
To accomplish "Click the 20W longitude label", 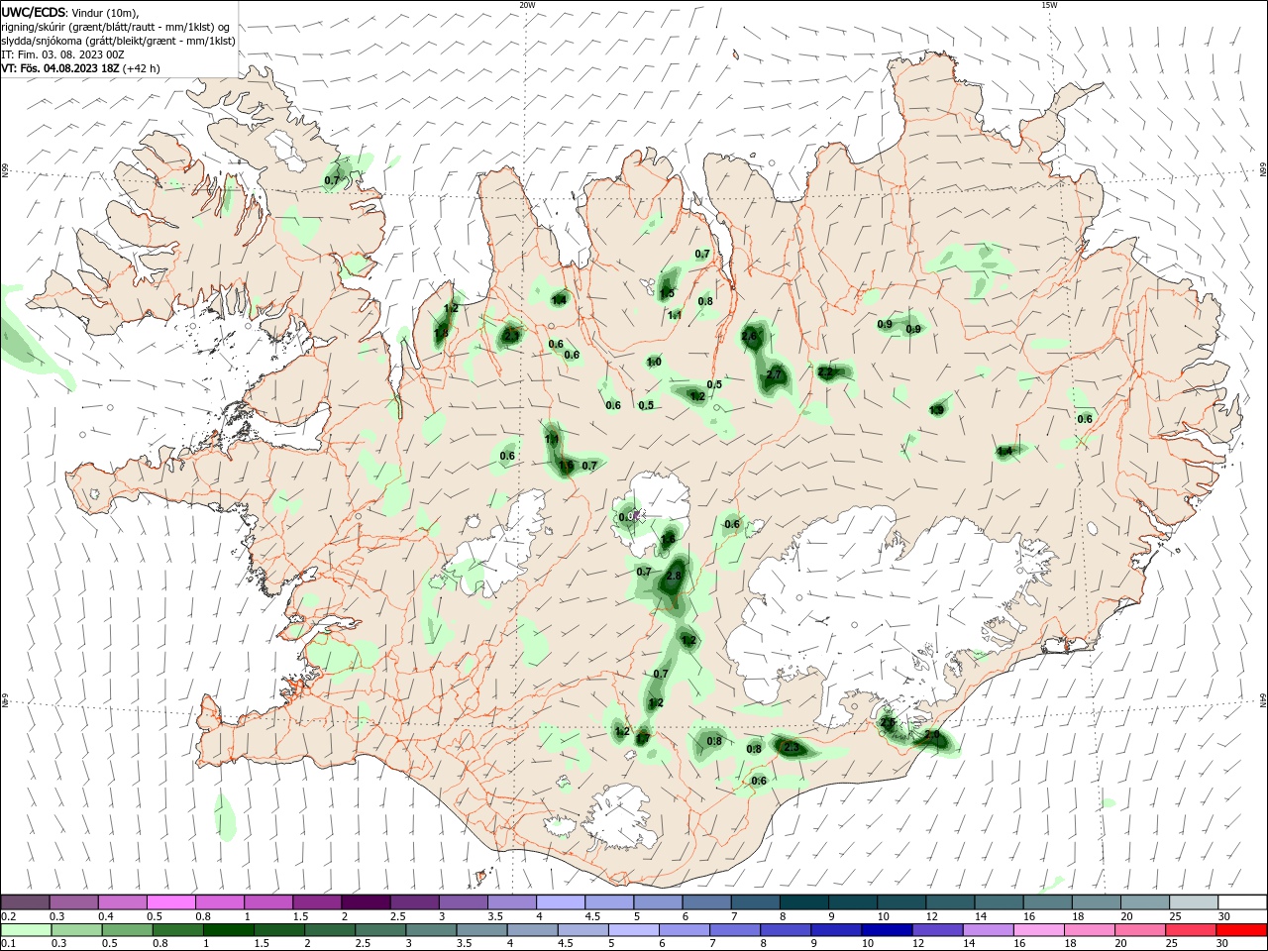I will pos(527,5).
